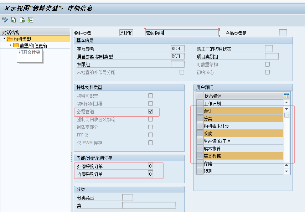305x212 pixels.
Task: Click the 管线物料 description field
Action: click(x=182, y=33)
